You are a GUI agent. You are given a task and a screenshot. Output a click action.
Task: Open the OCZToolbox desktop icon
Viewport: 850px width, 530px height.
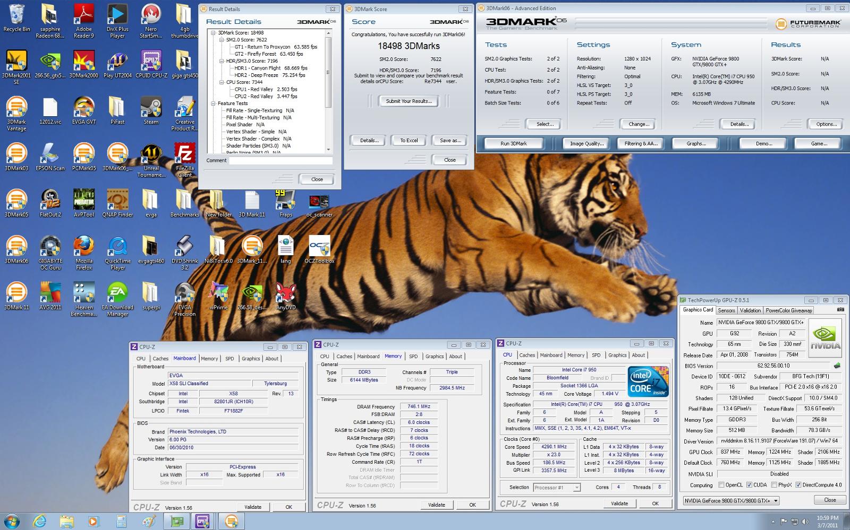[x=319, y=249]
